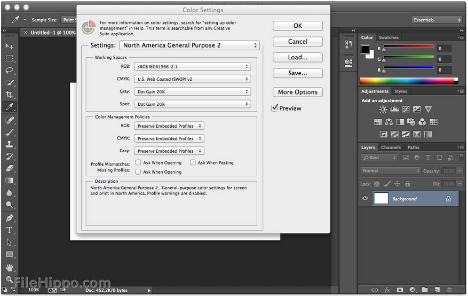Image resolution: width=468 pixels, height=296 pixels.
Task: Select the Rectangle shape tool
Action: point(9,254)
